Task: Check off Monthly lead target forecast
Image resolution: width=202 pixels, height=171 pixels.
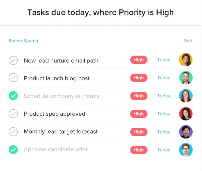Action: (13, 132)
